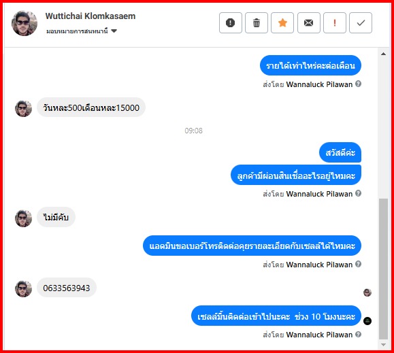The height and width of the screenshot is (353, 394).
Task: Mark as unread using envelope icon
Action: 308,23
